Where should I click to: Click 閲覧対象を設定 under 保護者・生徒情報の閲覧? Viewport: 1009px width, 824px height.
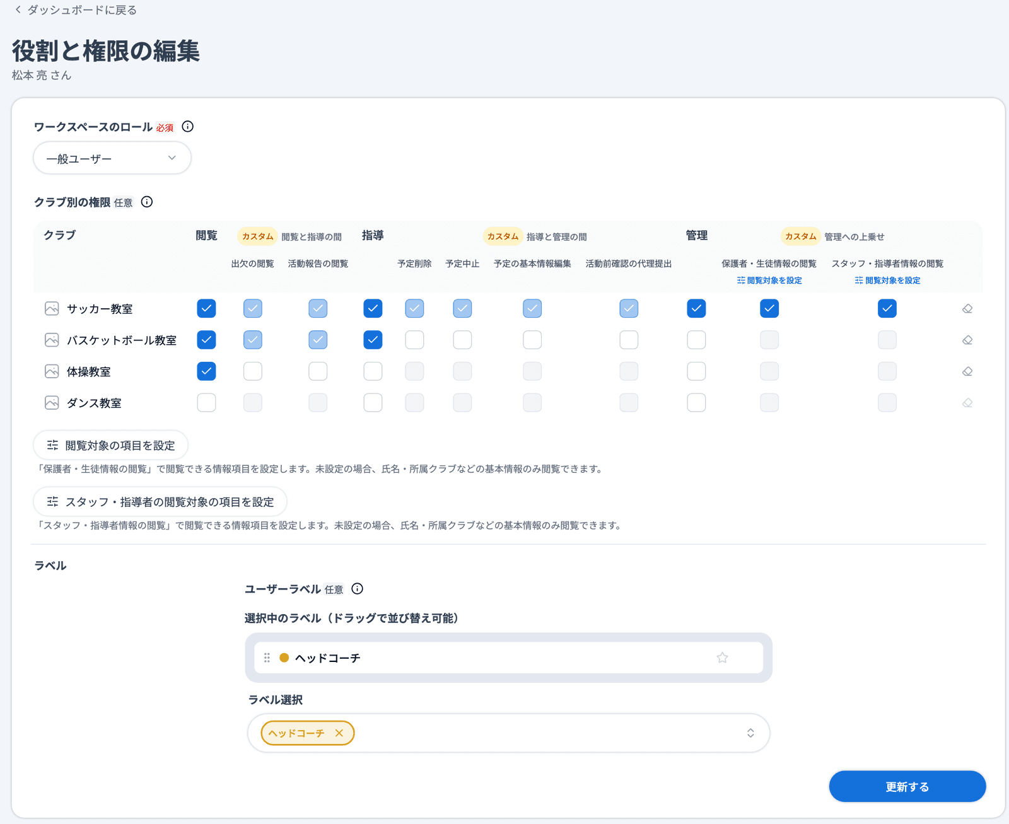tap(769, 281)
